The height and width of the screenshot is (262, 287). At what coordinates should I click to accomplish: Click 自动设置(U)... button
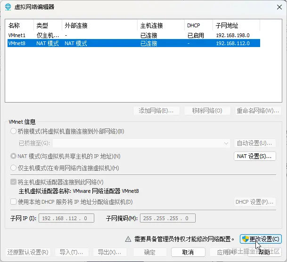click(255, 143)
